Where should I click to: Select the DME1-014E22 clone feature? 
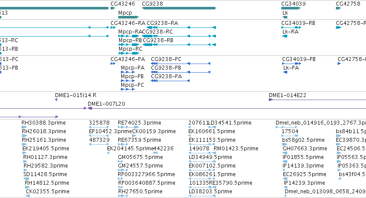tap(317, 100)
